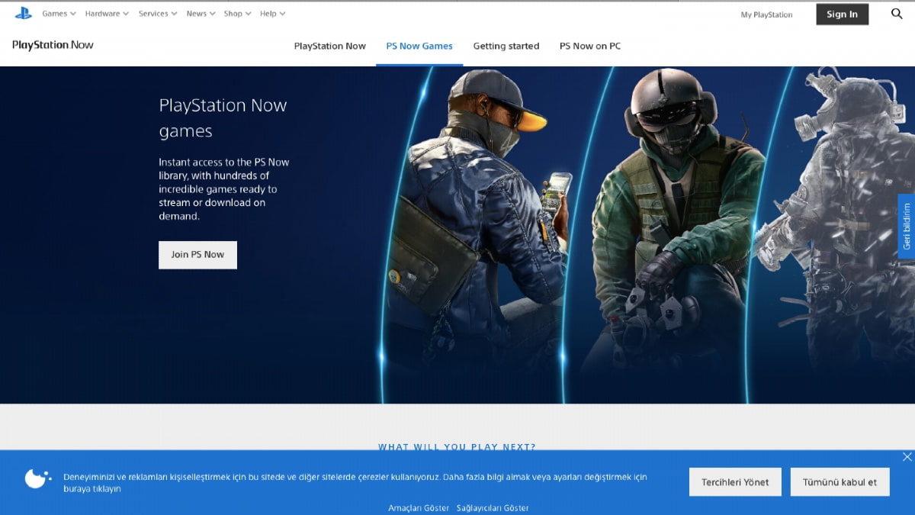
Task: Open the Geri bildirim feedback side tab
Action: [x=906, y=227]
